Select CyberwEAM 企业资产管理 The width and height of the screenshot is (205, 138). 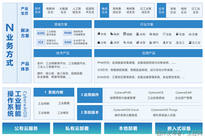tap(183, 95)
